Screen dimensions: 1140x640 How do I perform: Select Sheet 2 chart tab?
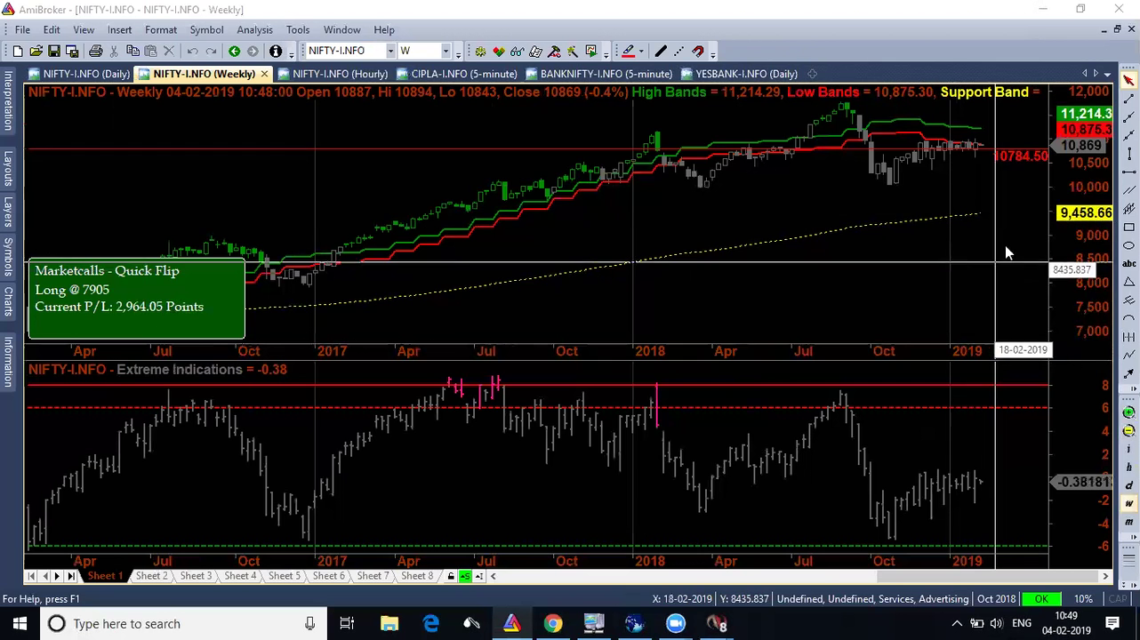coord(151,576)
